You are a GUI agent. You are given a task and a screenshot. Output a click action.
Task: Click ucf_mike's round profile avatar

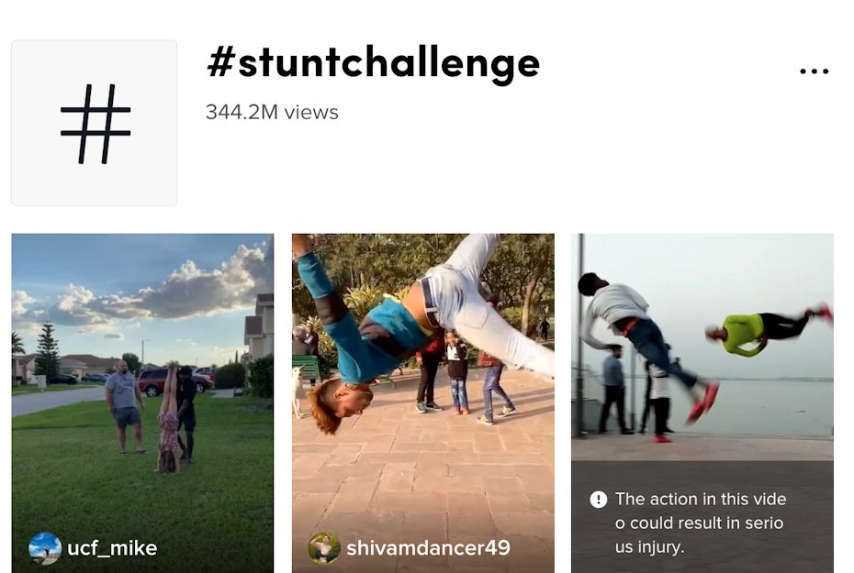coord(45,548)
